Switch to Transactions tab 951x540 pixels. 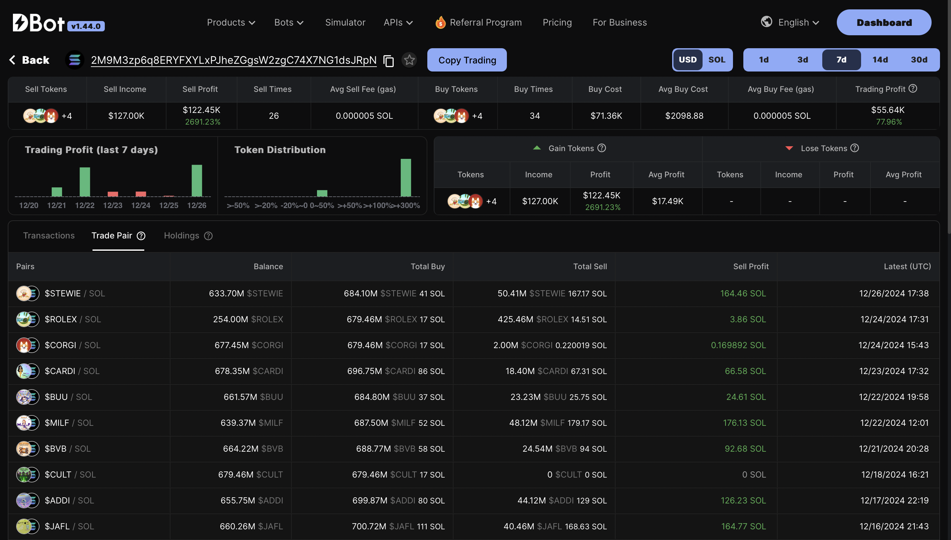tap(49, 236)
